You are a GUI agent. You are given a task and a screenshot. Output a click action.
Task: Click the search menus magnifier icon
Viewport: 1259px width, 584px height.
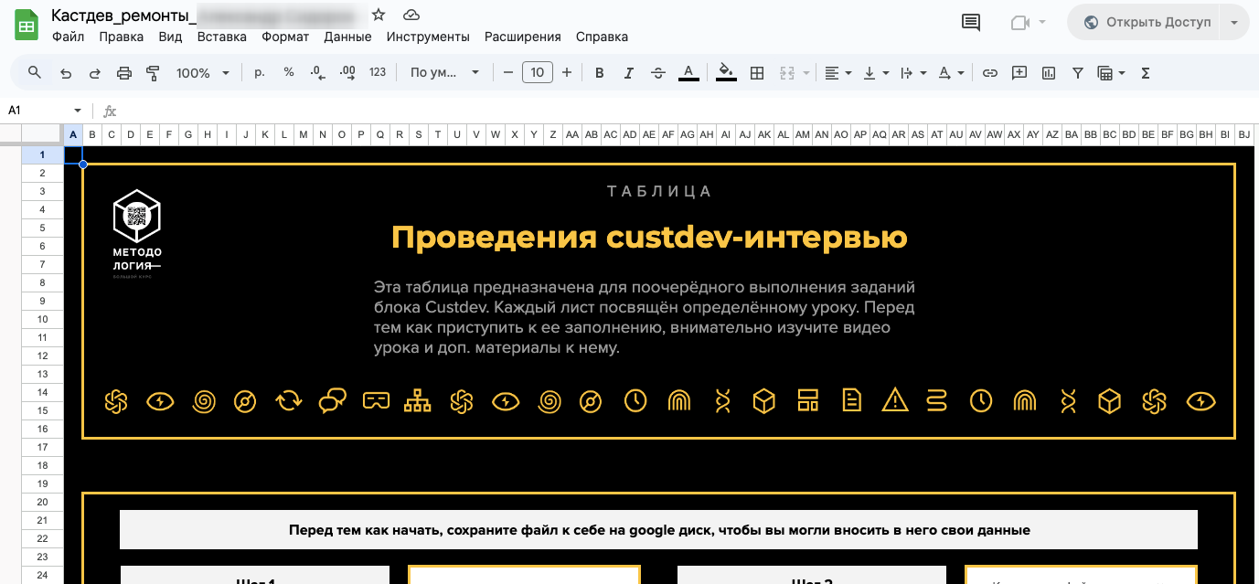(35, 72)
